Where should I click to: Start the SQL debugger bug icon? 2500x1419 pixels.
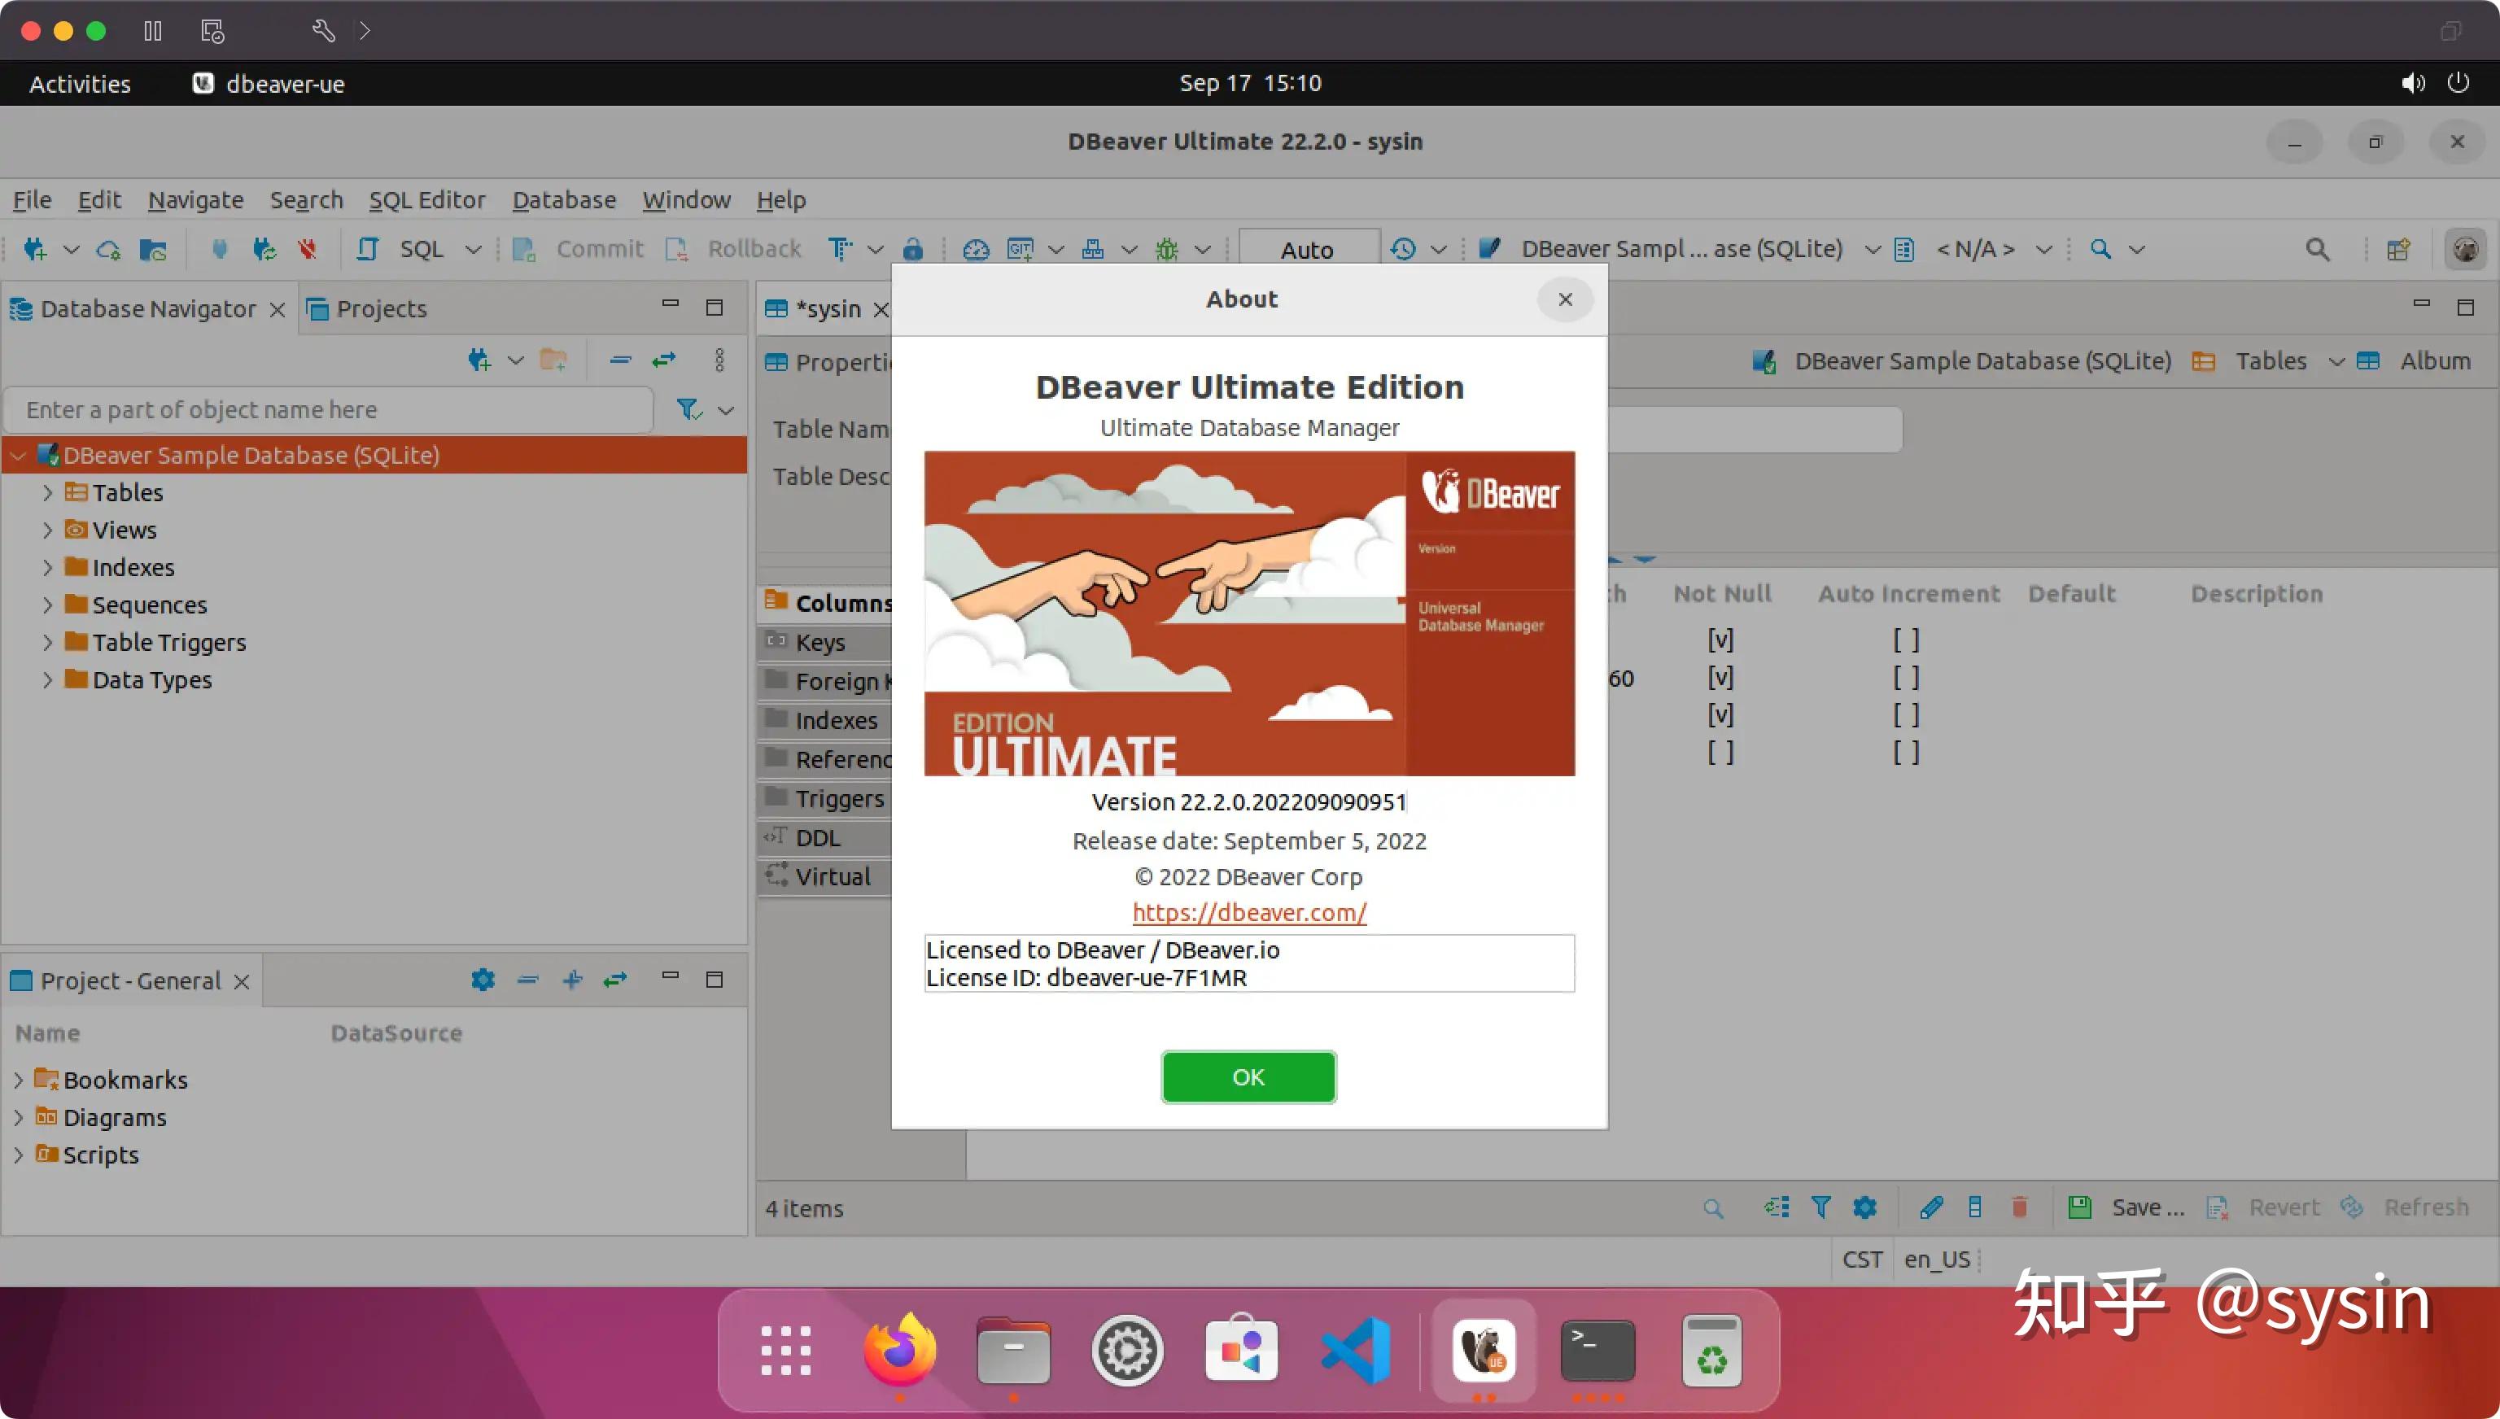[x=1165, y=248]
